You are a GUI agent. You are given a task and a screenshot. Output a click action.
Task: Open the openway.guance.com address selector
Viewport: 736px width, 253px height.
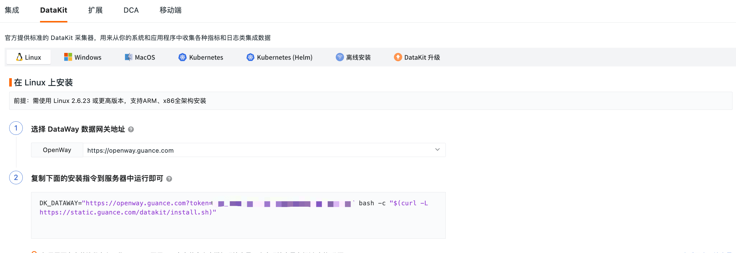pyautogui.click(x=259, y=150)
